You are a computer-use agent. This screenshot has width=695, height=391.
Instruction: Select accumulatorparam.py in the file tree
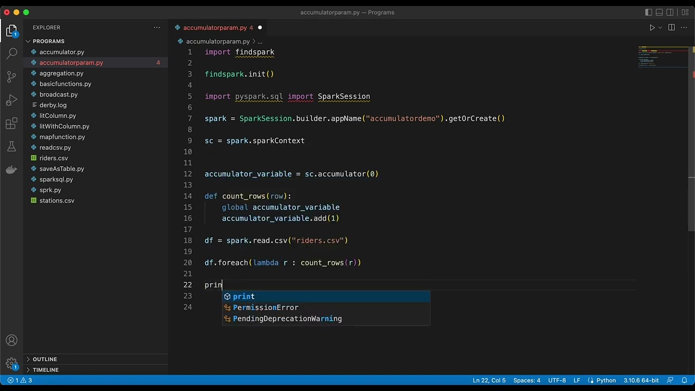pyautogui.click(x=71, y=62)
